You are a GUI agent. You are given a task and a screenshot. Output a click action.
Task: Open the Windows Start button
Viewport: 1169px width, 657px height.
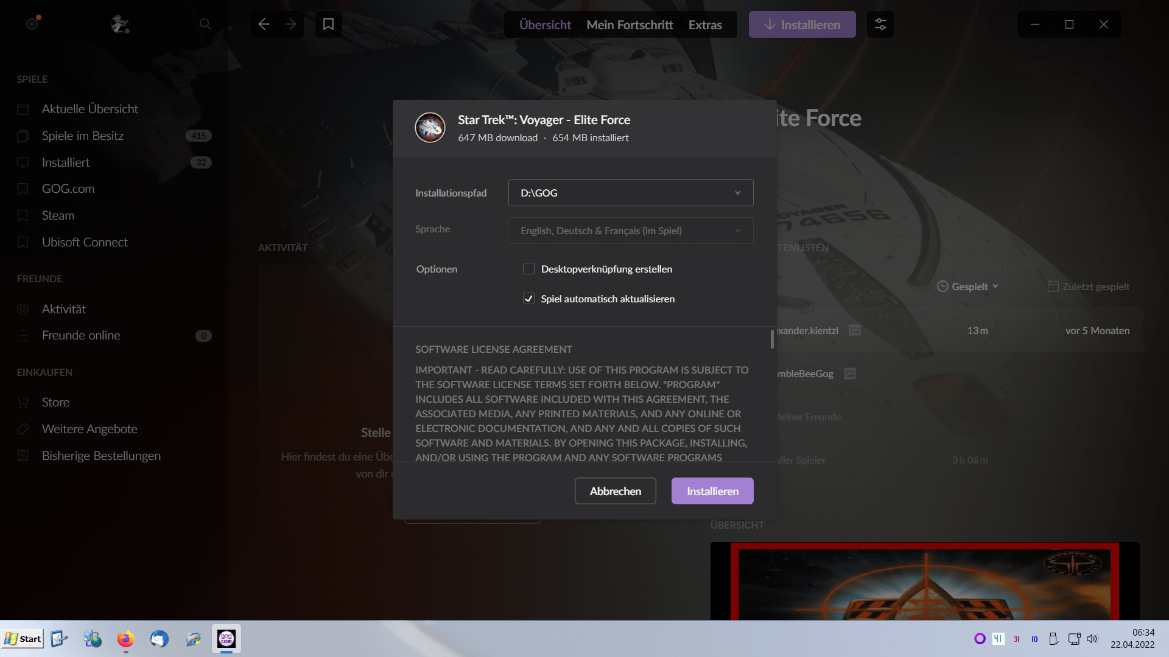23,639
